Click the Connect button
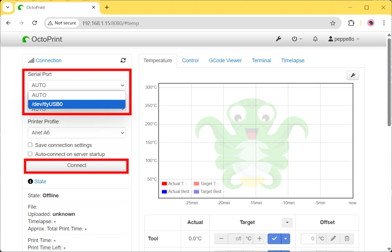The width and height of the screenshot is (392, 252). tap(77, 166)
